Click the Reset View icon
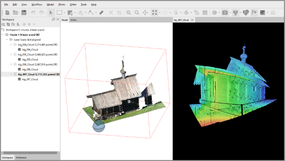The width and height of the screenshot is (285, 161). pos(145,13)
